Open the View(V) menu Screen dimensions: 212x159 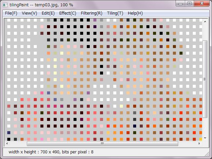(x=29, y=13)
